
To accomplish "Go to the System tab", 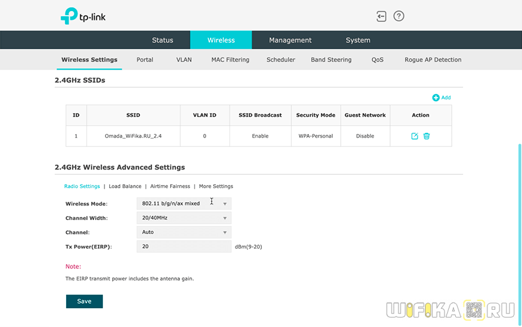I will [358, 40].
